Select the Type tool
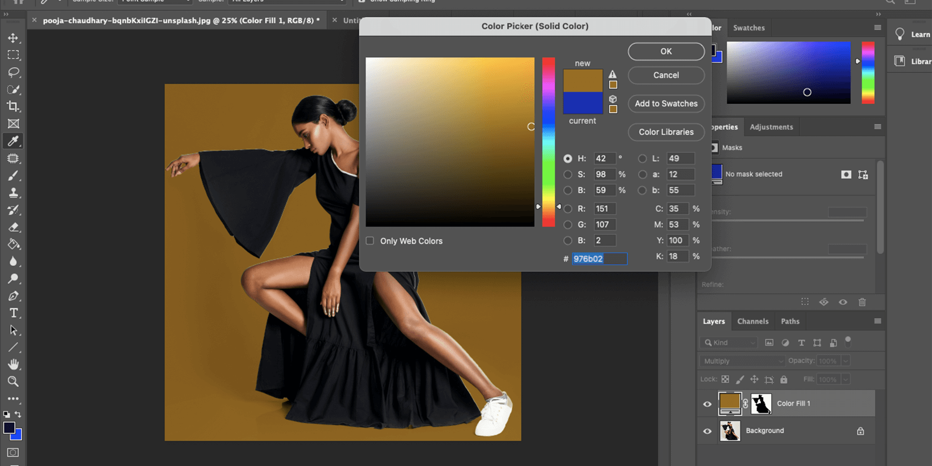932x466 pixels. (13, 313)
